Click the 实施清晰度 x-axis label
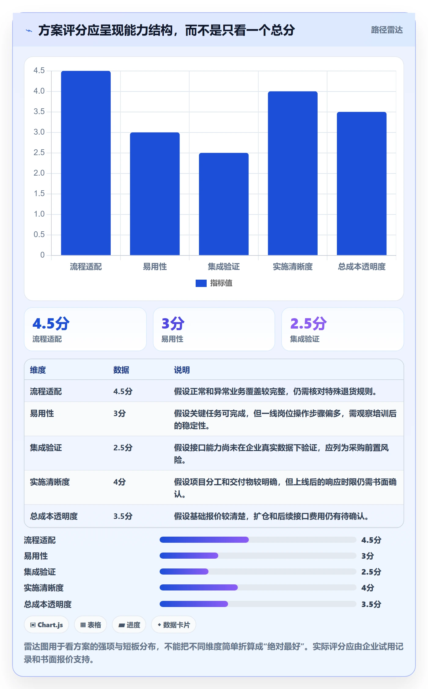 coord(293,267)
